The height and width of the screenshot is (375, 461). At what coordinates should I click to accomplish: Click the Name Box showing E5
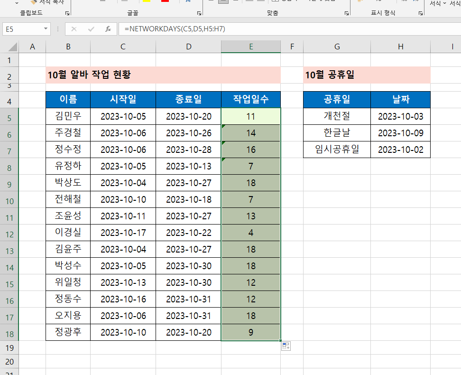[x=23, y=29]
